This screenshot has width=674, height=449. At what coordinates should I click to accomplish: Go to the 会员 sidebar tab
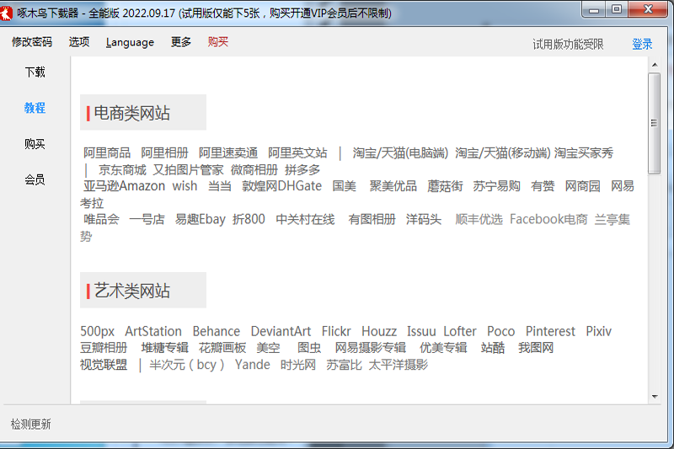click(35, 179)
